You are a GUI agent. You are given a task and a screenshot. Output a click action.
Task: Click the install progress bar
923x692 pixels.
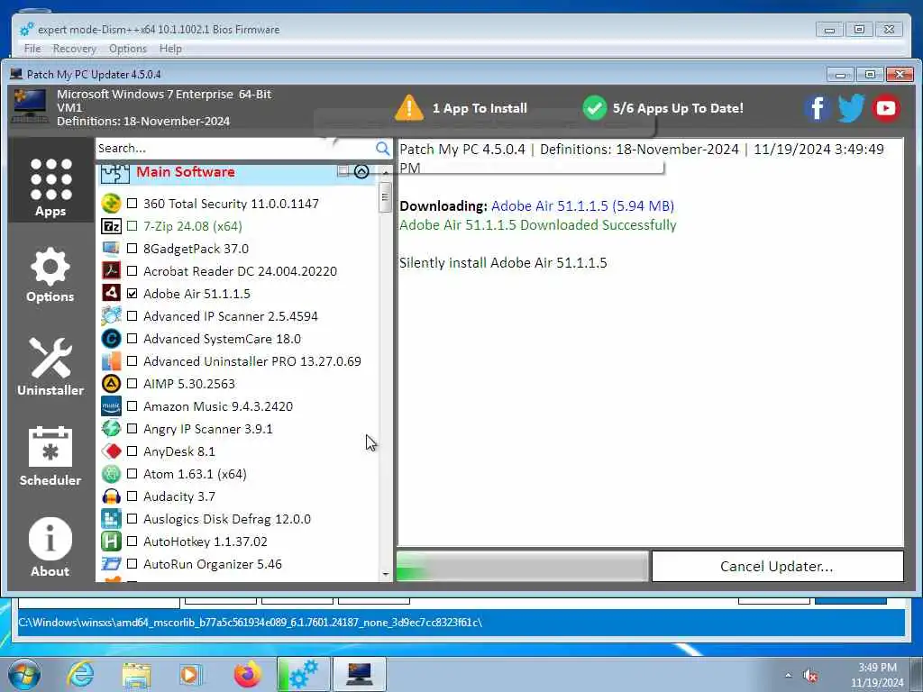[x=523, y=566]
